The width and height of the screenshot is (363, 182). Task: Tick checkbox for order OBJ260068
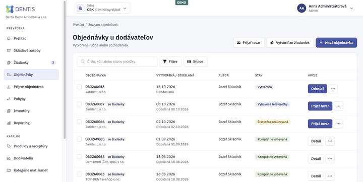click(x=79, y=87)
